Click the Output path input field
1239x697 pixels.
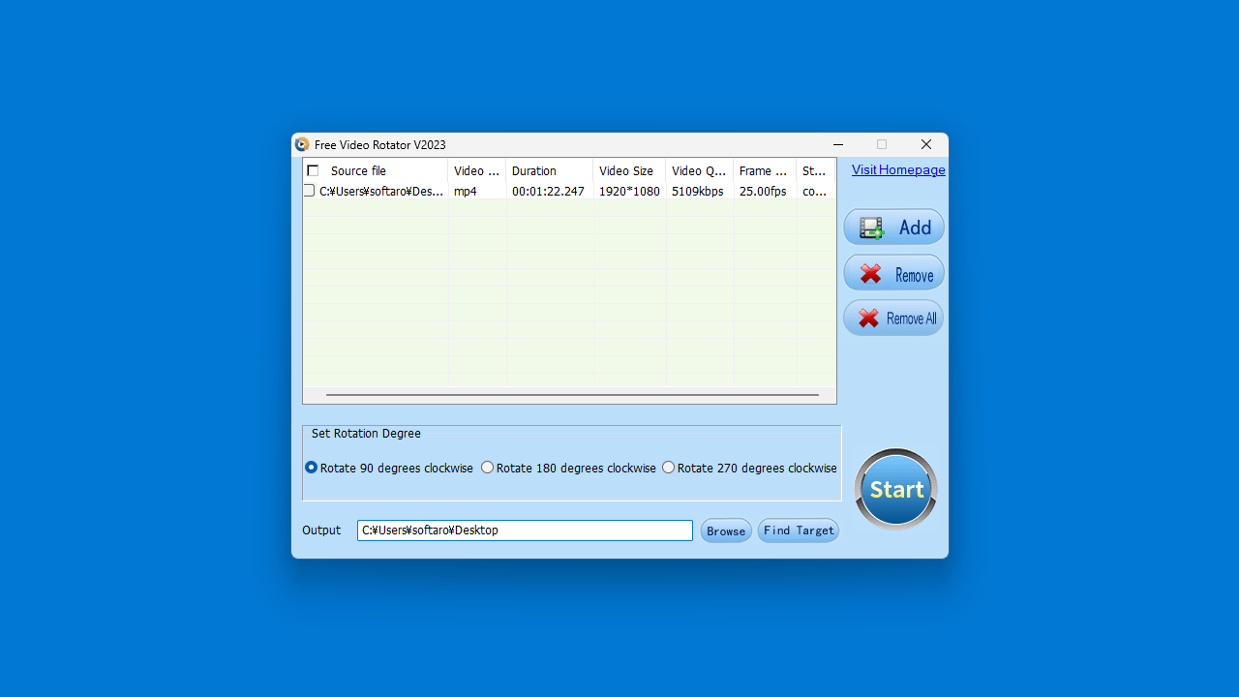pyautogui.click(x=525, y=530)
